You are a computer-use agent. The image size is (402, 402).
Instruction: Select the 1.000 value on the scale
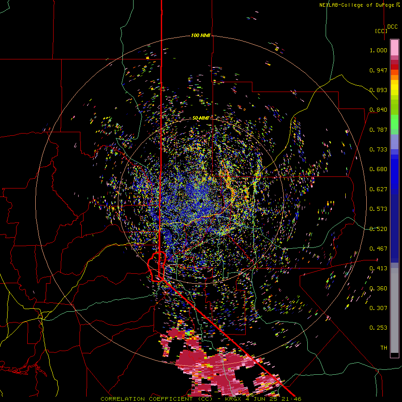pyautogui.click(x=378, y=50)
